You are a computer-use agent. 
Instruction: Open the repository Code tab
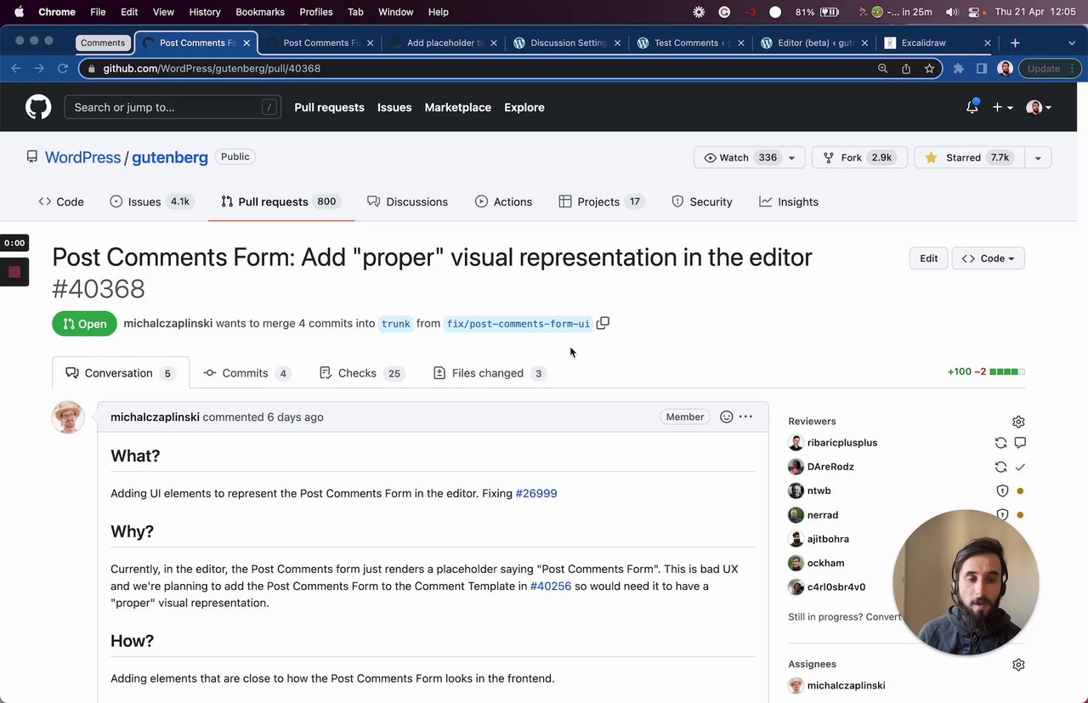(61, 201)
